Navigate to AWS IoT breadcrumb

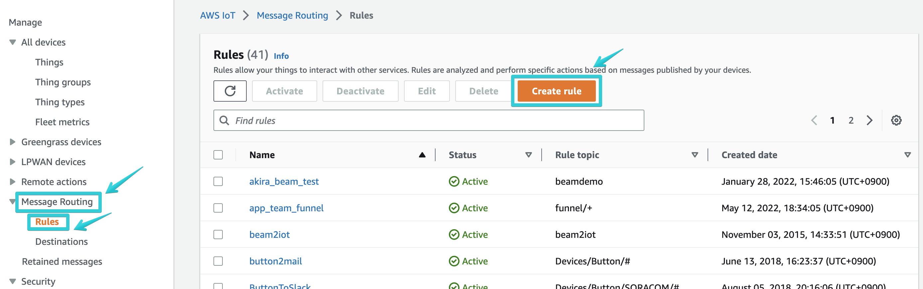(x=217, y=15)
